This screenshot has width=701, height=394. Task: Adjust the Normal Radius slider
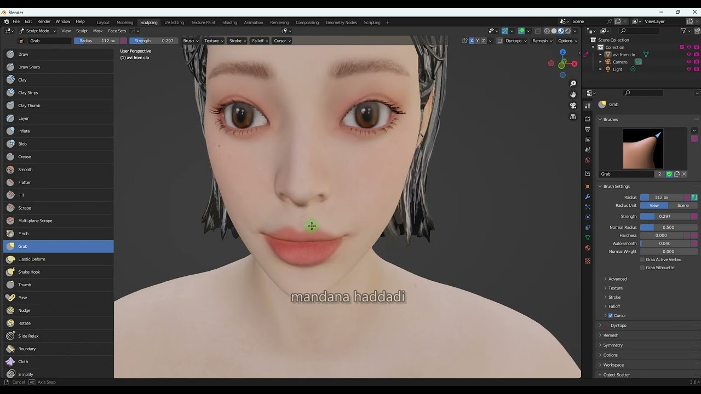668,227
